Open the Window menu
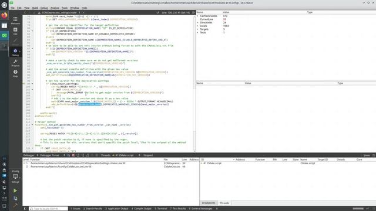 [x=75, y=8]
